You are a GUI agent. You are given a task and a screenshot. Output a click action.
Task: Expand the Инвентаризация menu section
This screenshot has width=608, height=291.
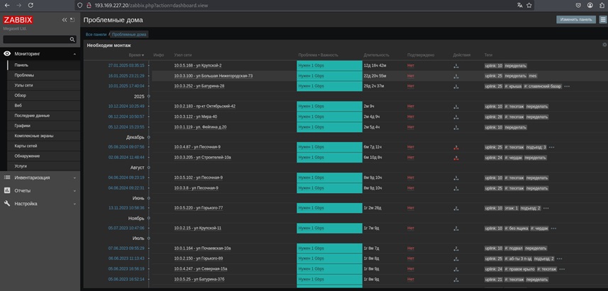pos(40,177)
